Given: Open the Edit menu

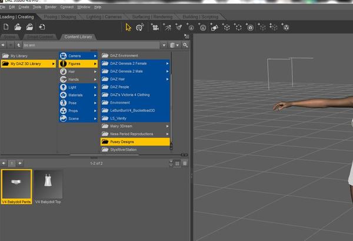Looking at the screenshot, I should coord(12,7).
